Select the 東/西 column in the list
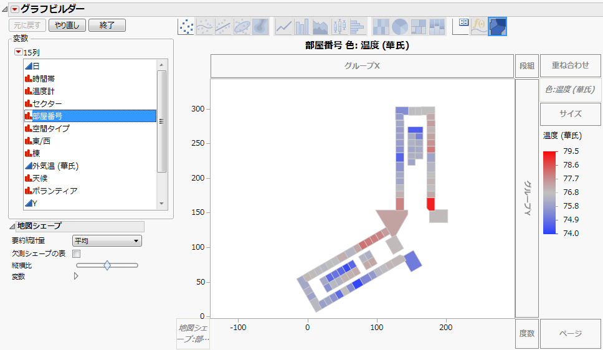This screenshot has height=350, width=603. 90,141
